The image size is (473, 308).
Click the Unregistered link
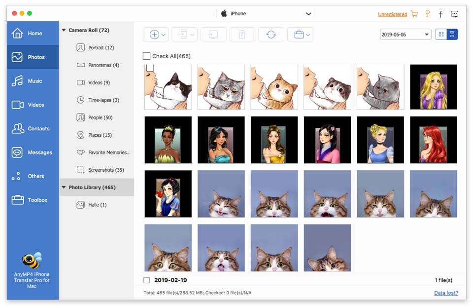tap(392, 14)
